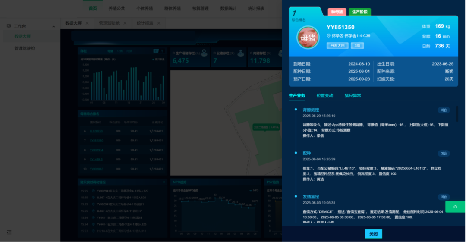Open the 首页 top menu
The image size is (466, 242).
pyautogui.click(x=93, y=9)
